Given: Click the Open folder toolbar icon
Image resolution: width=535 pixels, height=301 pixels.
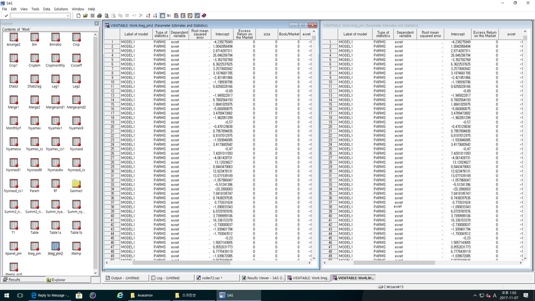Looking at the screenshot, I should click(85, 16).
